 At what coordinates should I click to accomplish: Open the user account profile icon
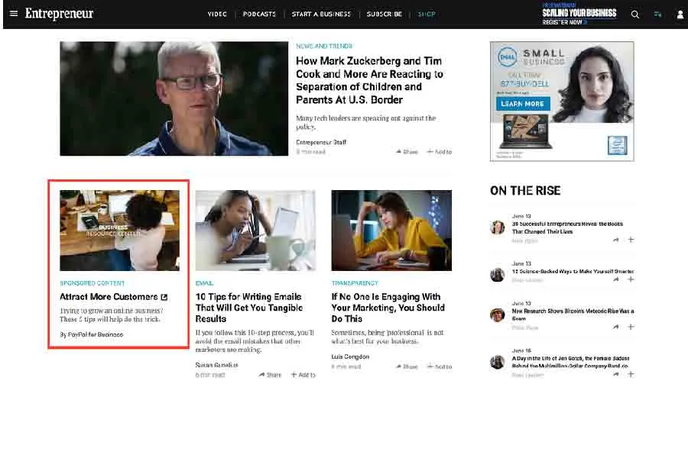(x=680, y=15)
